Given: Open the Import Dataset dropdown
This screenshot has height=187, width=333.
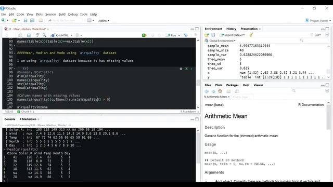Looking at the screenshot, I should pos(233,35).
